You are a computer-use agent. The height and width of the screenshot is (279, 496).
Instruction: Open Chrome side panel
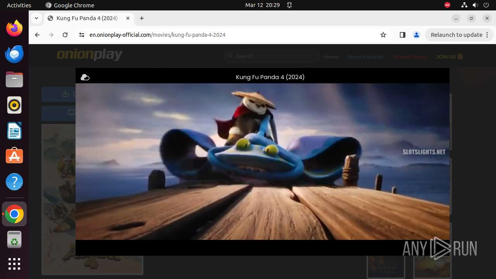[x=402, y=35]
